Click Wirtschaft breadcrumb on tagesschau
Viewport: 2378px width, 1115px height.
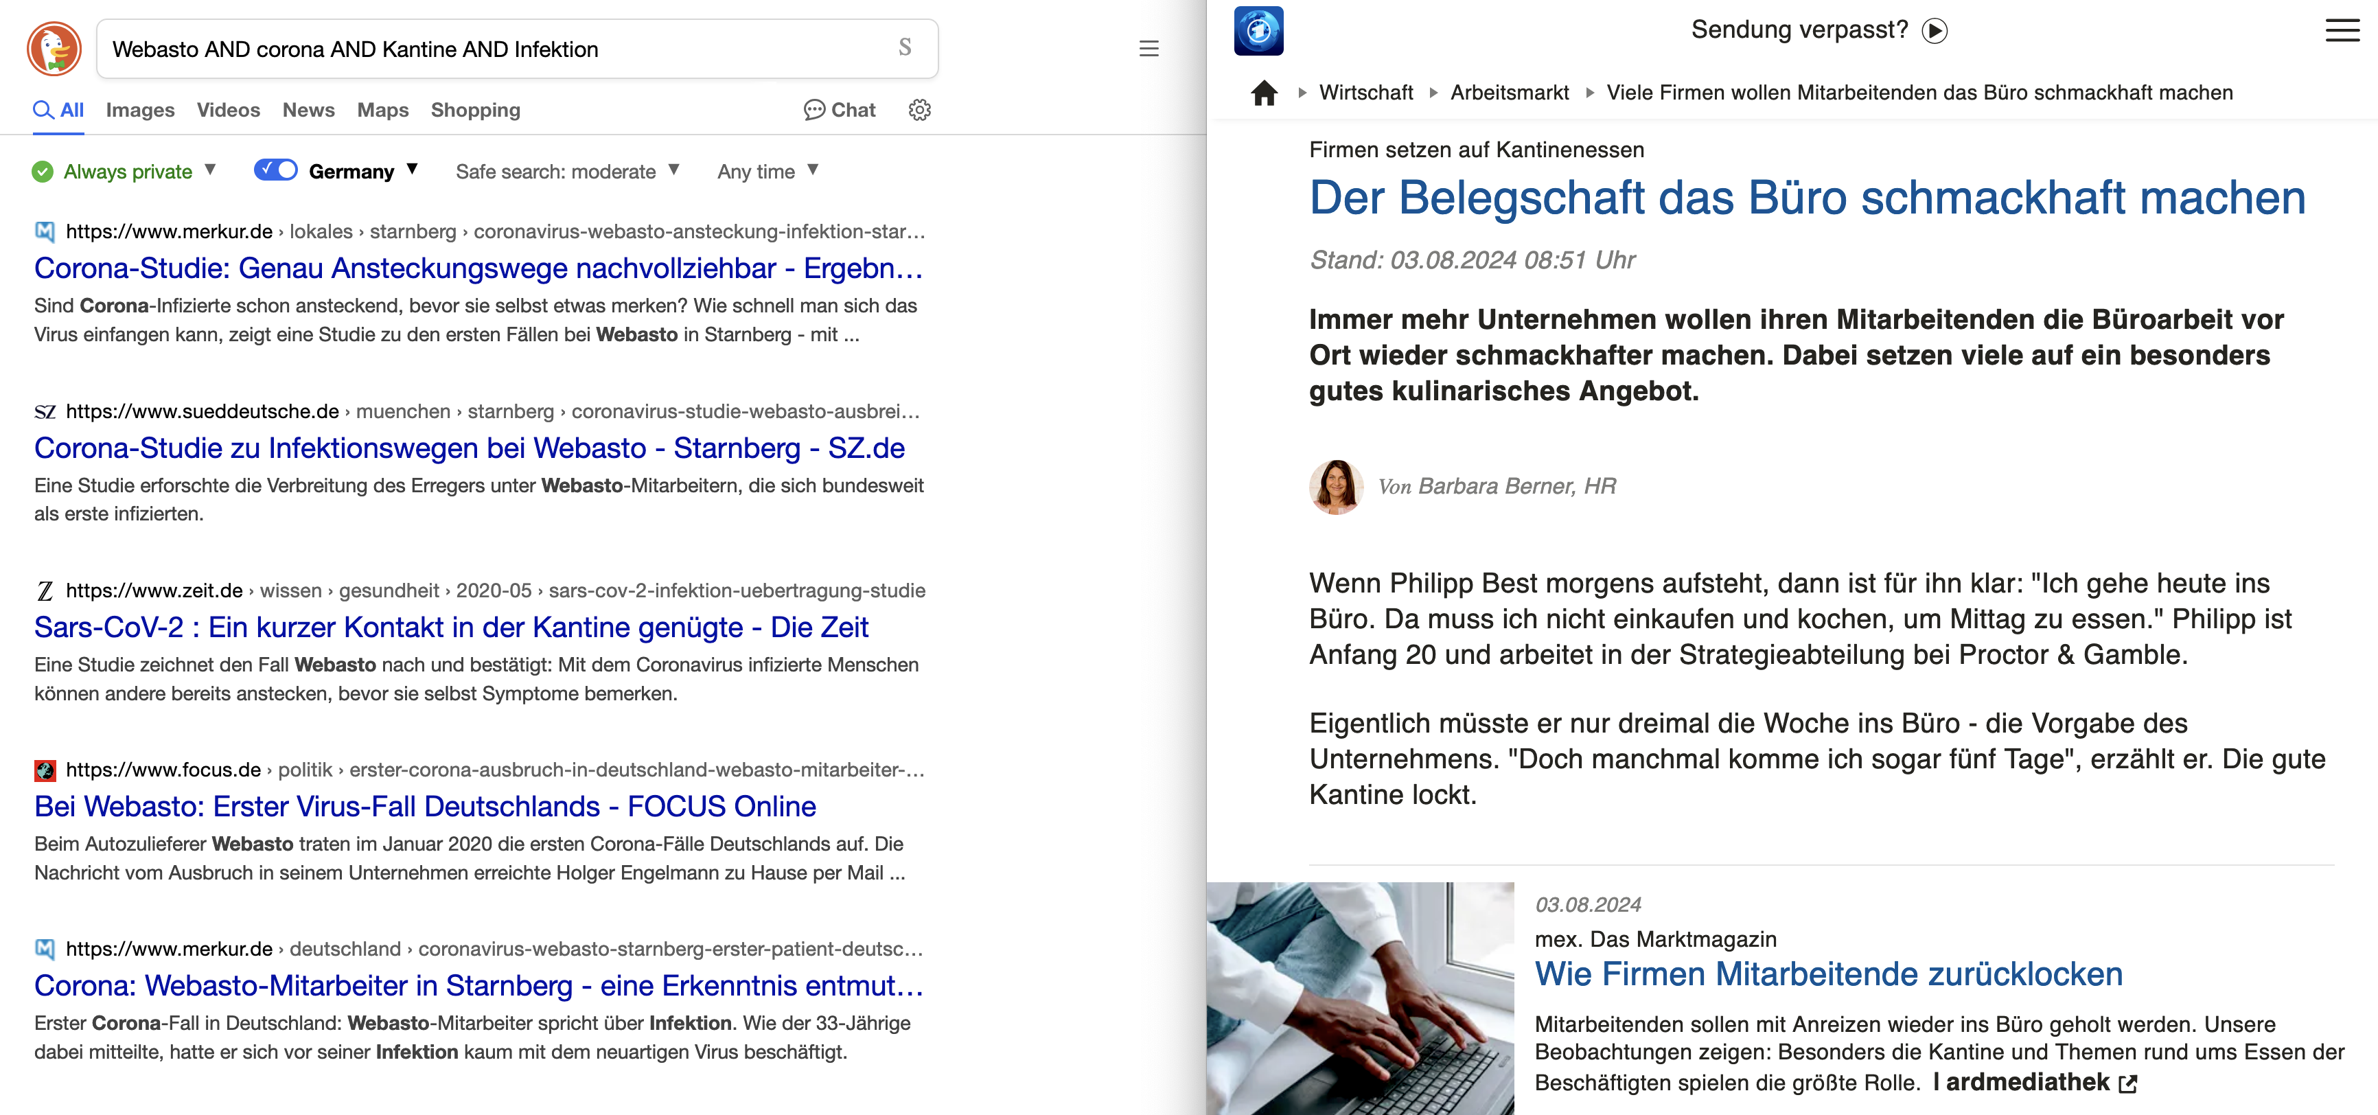coord(1365,92)
